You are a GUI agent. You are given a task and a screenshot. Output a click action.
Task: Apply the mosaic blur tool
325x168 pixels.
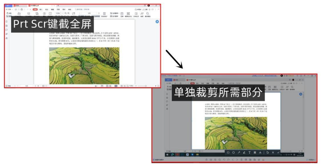click(x=255, y=153)
